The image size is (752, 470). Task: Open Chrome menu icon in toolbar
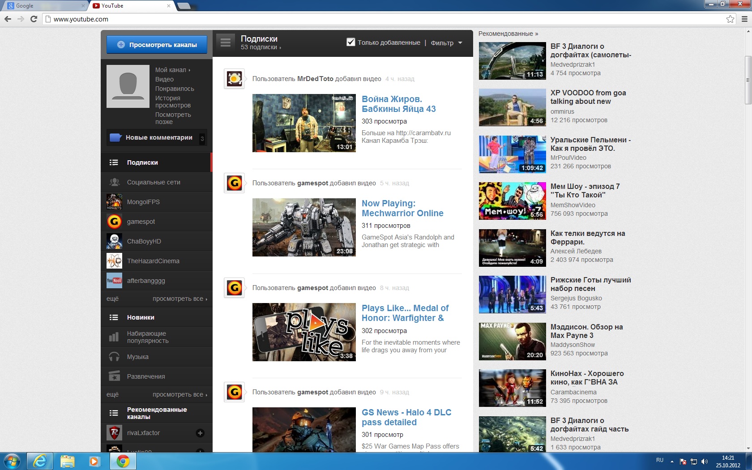[744, 19]
